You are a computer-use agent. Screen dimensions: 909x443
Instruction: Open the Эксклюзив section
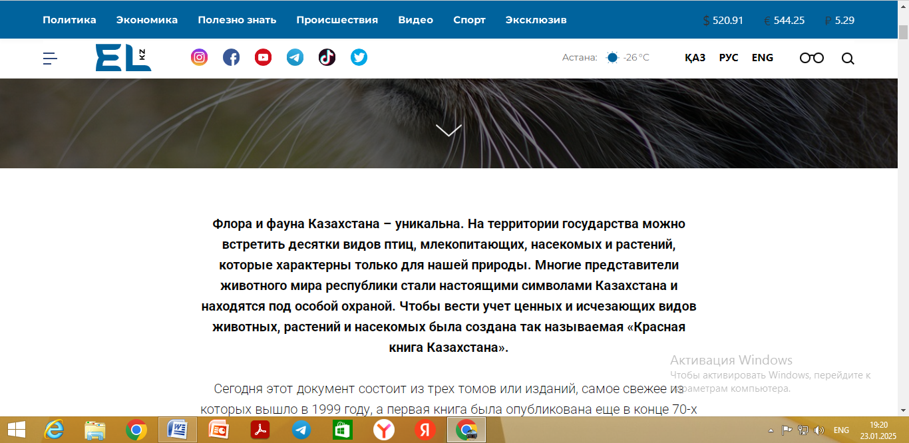[x=536, y=20]
